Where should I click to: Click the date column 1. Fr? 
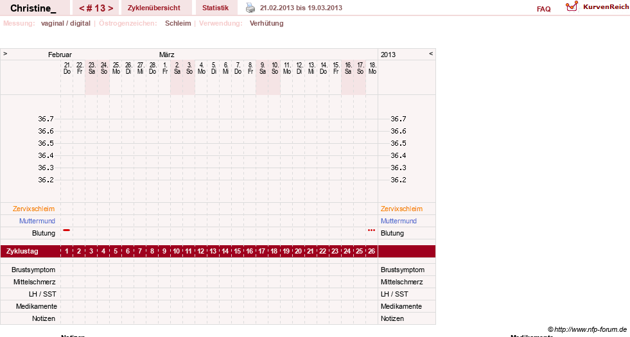(165, 68)
